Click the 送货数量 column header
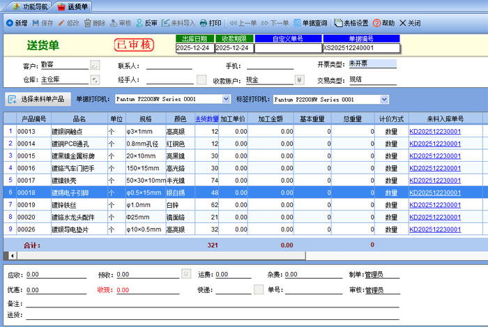 tap(207, 119)
